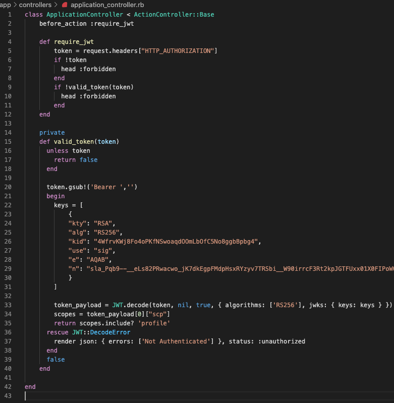This screenshot has height=403, width=394.
Task: Click the Ruby file icon in breadcrumb
Action: point(65,5)
